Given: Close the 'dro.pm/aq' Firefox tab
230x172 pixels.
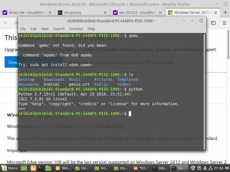Looking at the screenshot, I should tap(105, 13).
